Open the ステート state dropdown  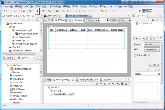pos(92,20)
